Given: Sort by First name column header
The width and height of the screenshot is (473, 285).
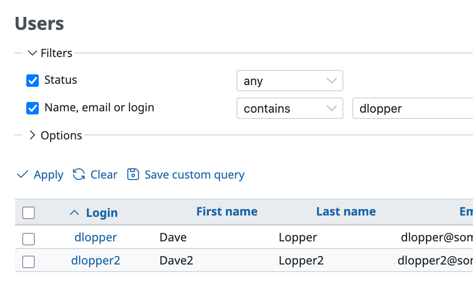Looking at the screenshot, I should 227,212.
